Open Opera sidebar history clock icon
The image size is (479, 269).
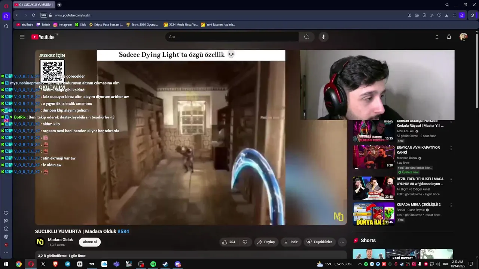[6, 229]
